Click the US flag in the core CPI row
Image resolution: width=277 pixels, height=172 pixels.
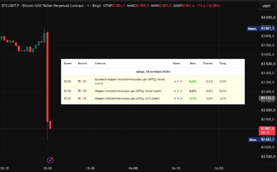tap(80, 81)
